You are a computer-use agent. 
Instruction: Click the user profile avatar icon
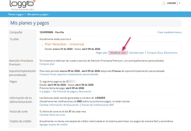coord(164,3)
